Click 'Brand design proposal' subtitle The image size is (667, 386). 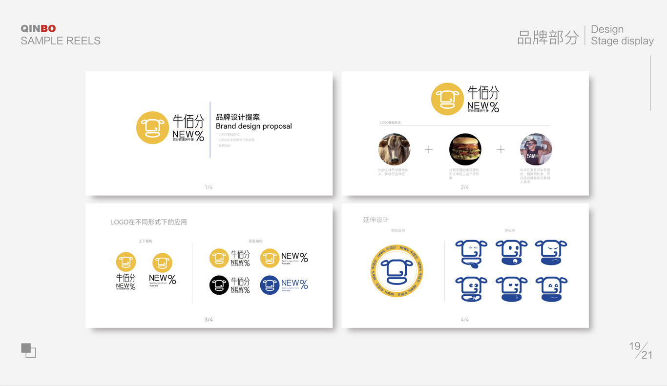point(254,126)
